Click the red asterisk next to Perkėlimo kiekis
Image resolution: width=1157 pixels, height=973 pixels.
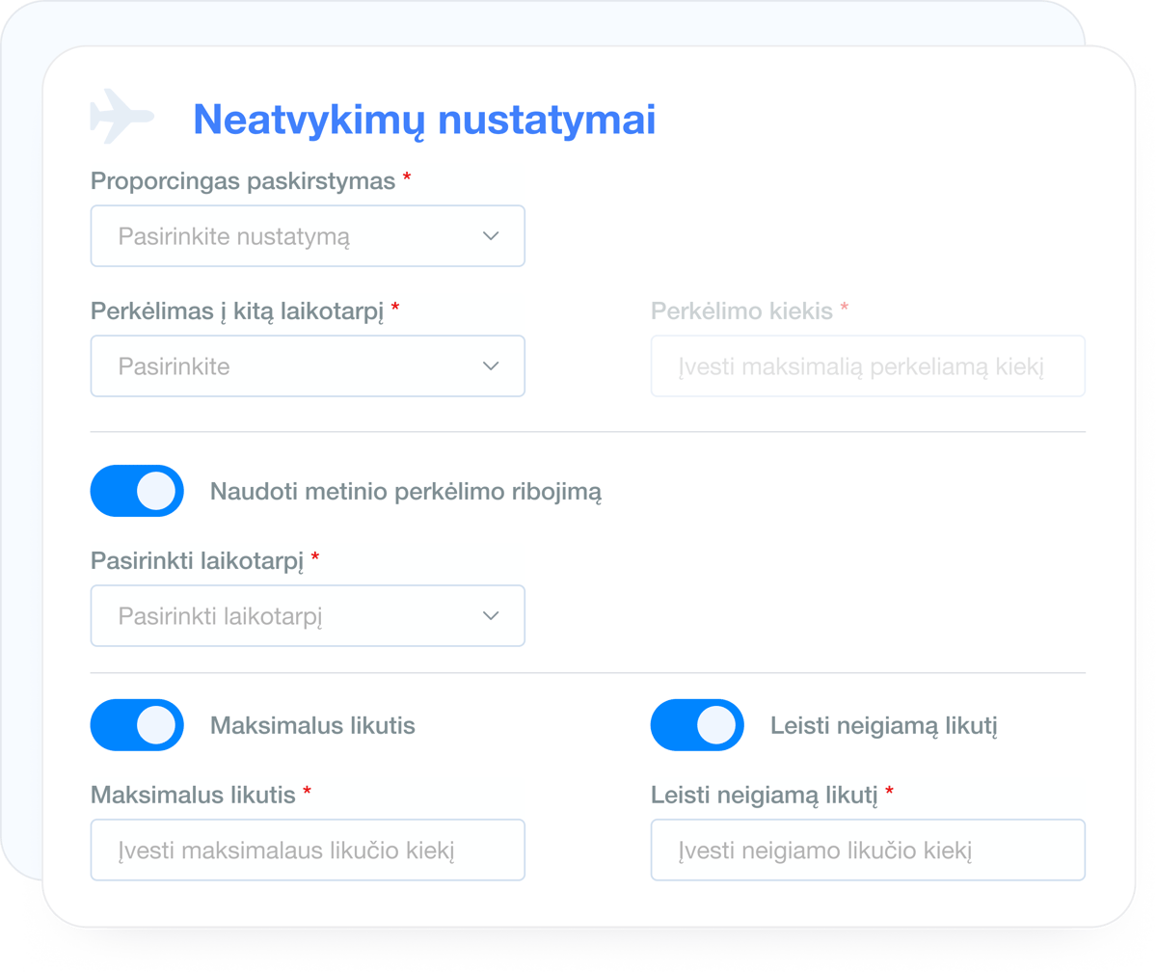846,309
